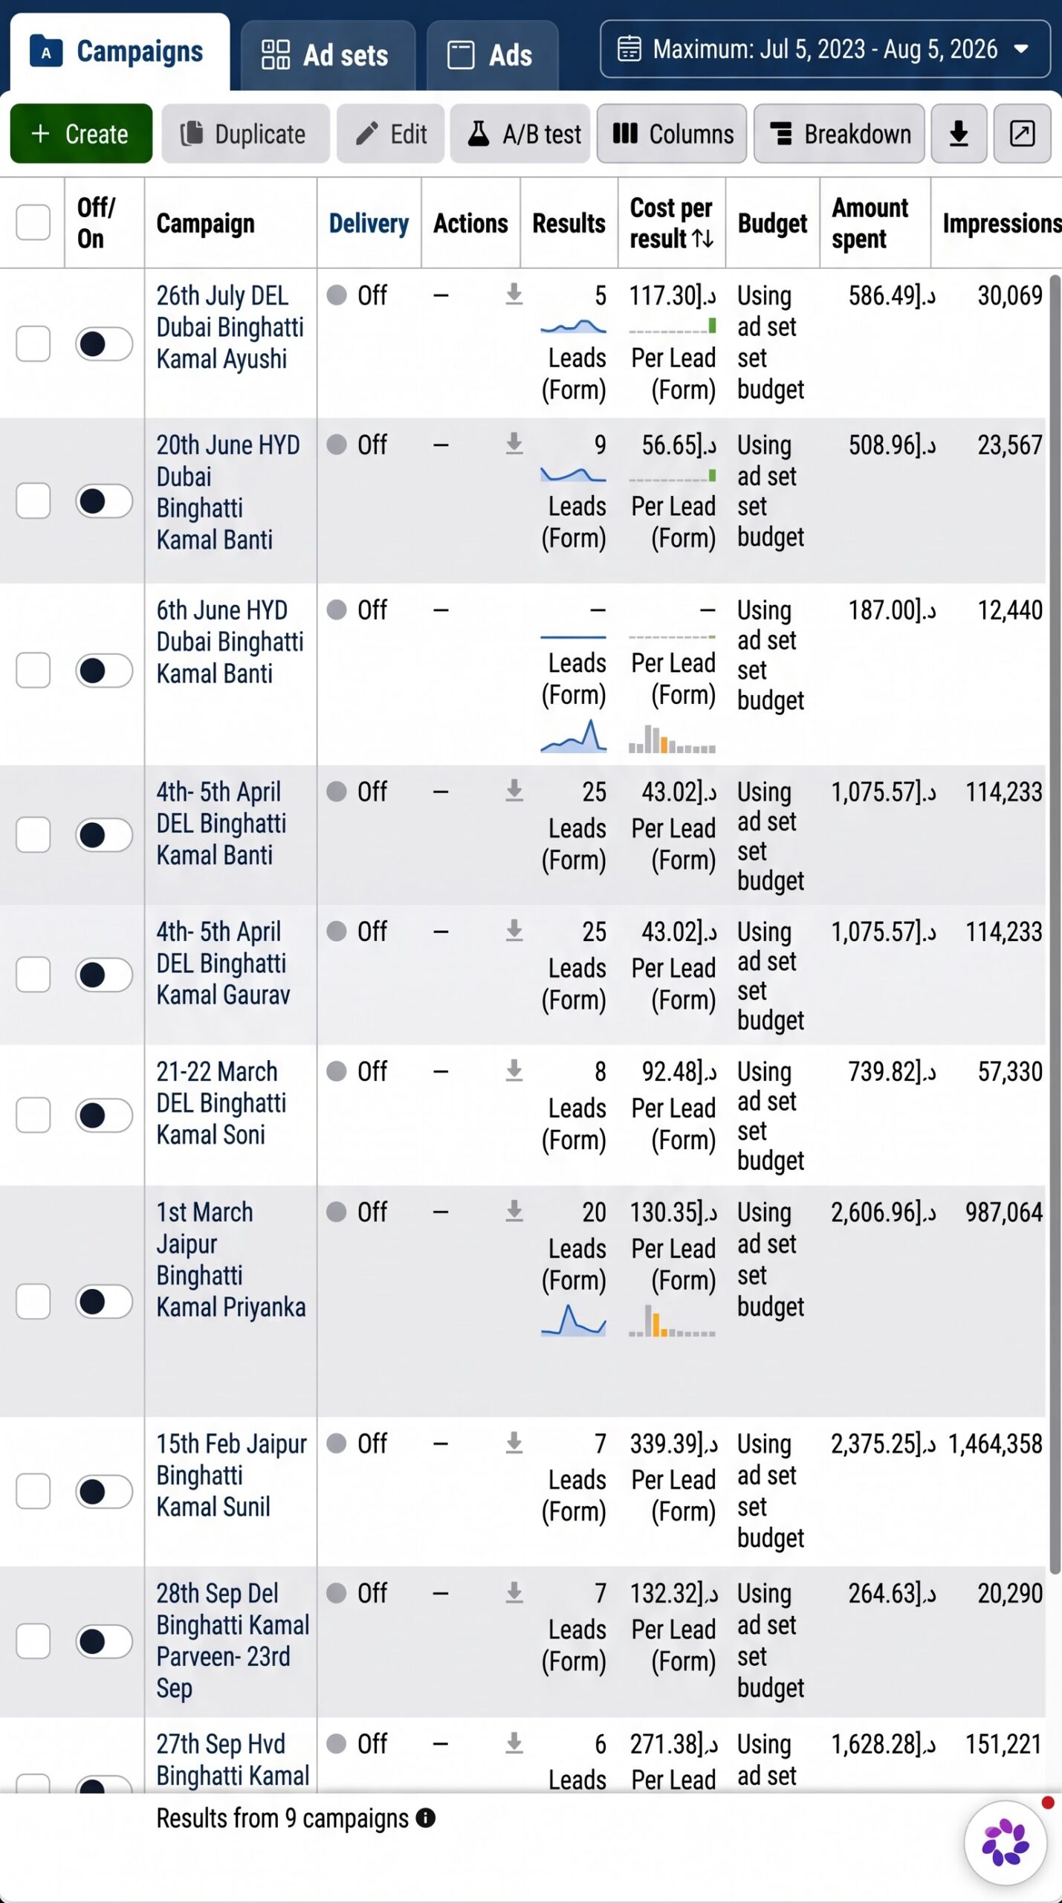Switch to the Ad sets tab
The height and width of the screenshot is (1903, 1062).
(x=328, y=55)
